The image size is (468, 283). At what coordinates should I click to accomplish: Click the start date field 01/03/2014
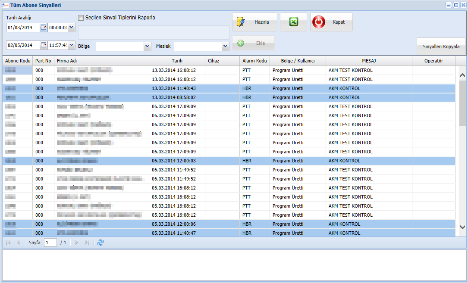[x=23, y=28]
